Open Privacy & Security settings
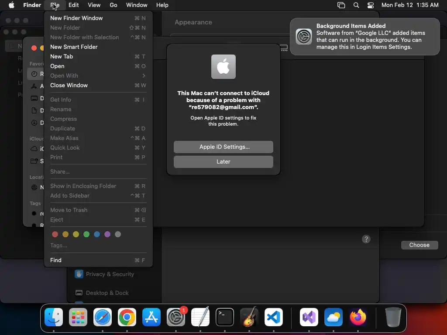 coord(104,274)
